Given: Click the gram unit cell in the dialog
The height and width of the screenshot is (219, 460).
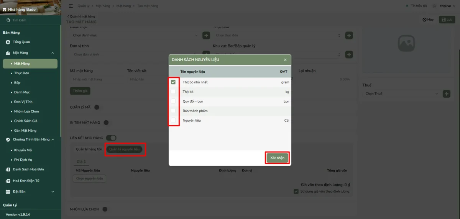Looking at the screenshot, I should pyautogui.click(x=285, y=82).
